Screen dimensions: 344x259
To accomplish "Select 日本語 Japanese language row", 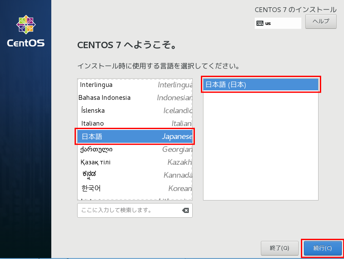I will click(x=135, y=136).
